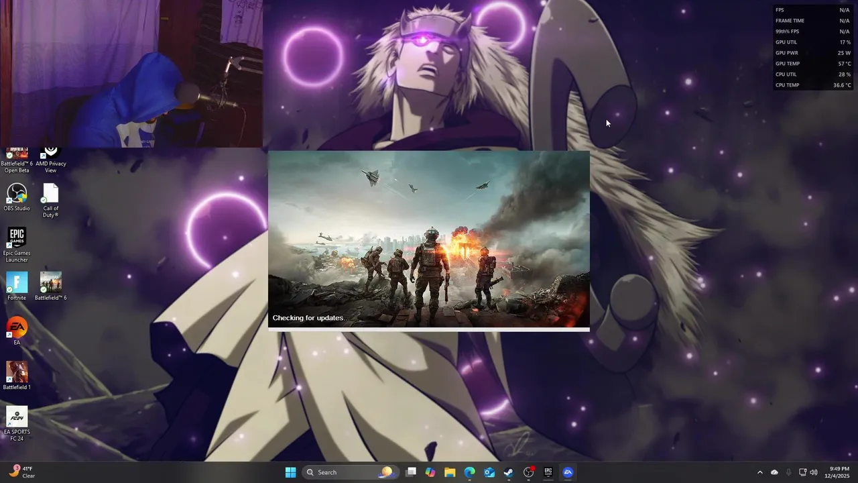Open the weather widget showing 41°F Clear
This screenshot has height=483, width=858.
click(21, 472)
